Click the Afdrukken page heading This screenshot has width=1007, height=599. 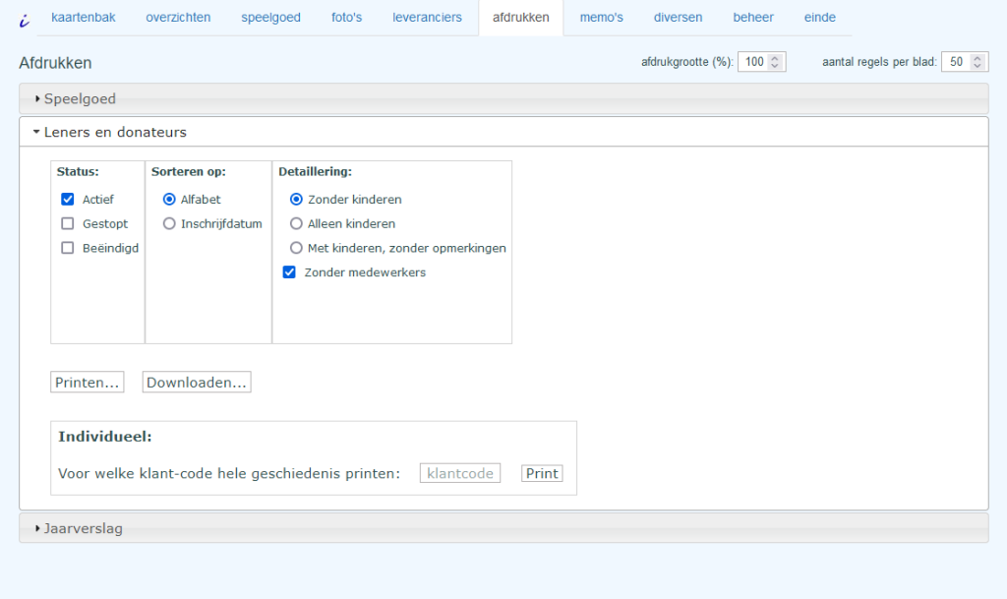click(x=55, y=63)
